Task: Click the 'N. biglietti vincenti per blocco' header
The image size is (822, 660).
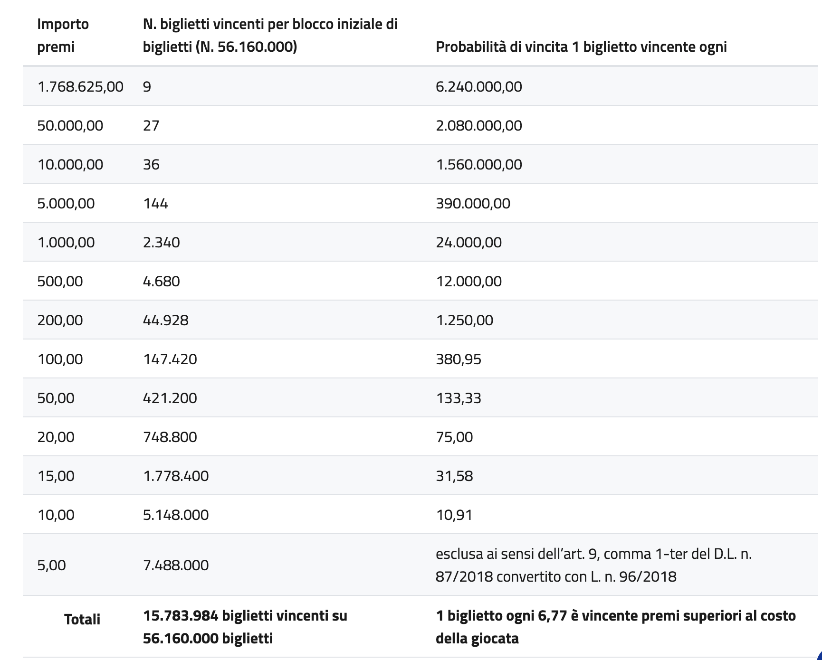Action: (x=270, y=36)
